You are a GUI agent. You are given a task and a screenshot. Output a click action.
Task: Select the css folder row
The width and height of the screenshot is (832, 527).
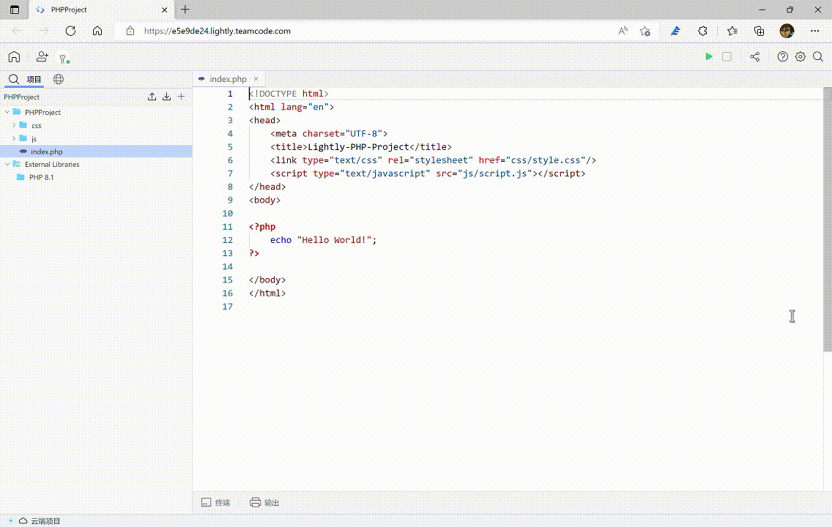(96, 126)
